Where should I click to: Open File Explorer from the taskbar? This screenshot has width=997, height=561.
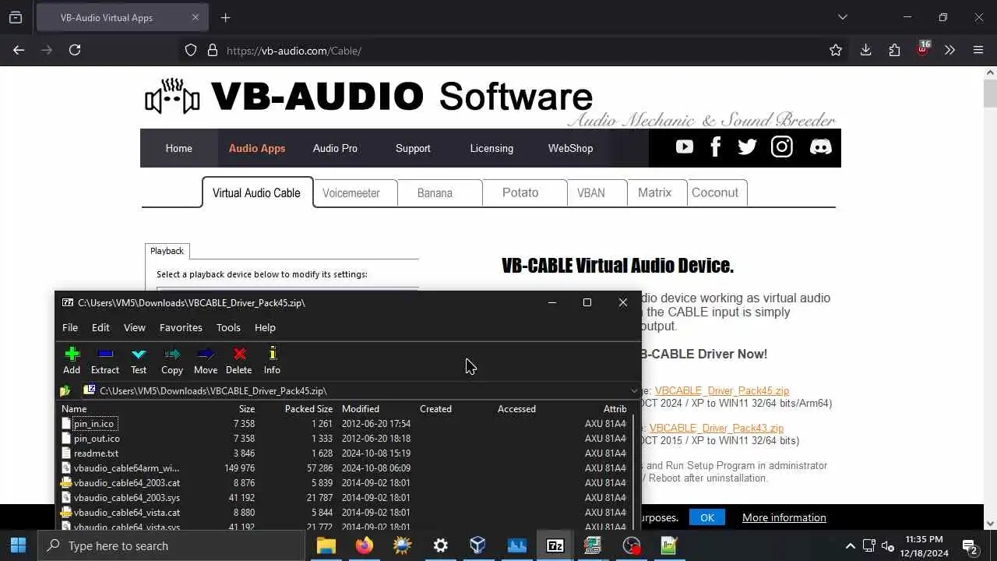tap(326, 545)
